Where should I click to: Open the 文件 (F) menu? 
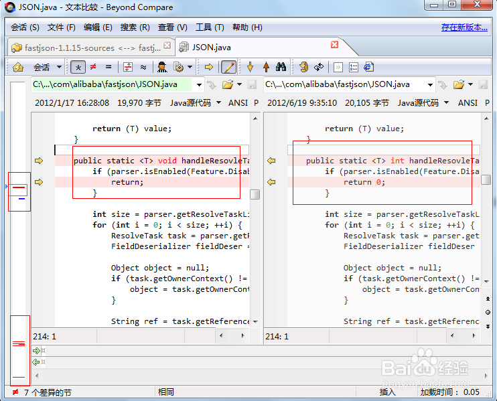pyautogui.click(x=61, y=27)
